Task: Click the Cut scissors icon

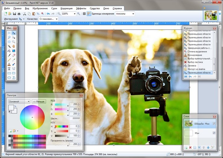Action: point(24,14)
